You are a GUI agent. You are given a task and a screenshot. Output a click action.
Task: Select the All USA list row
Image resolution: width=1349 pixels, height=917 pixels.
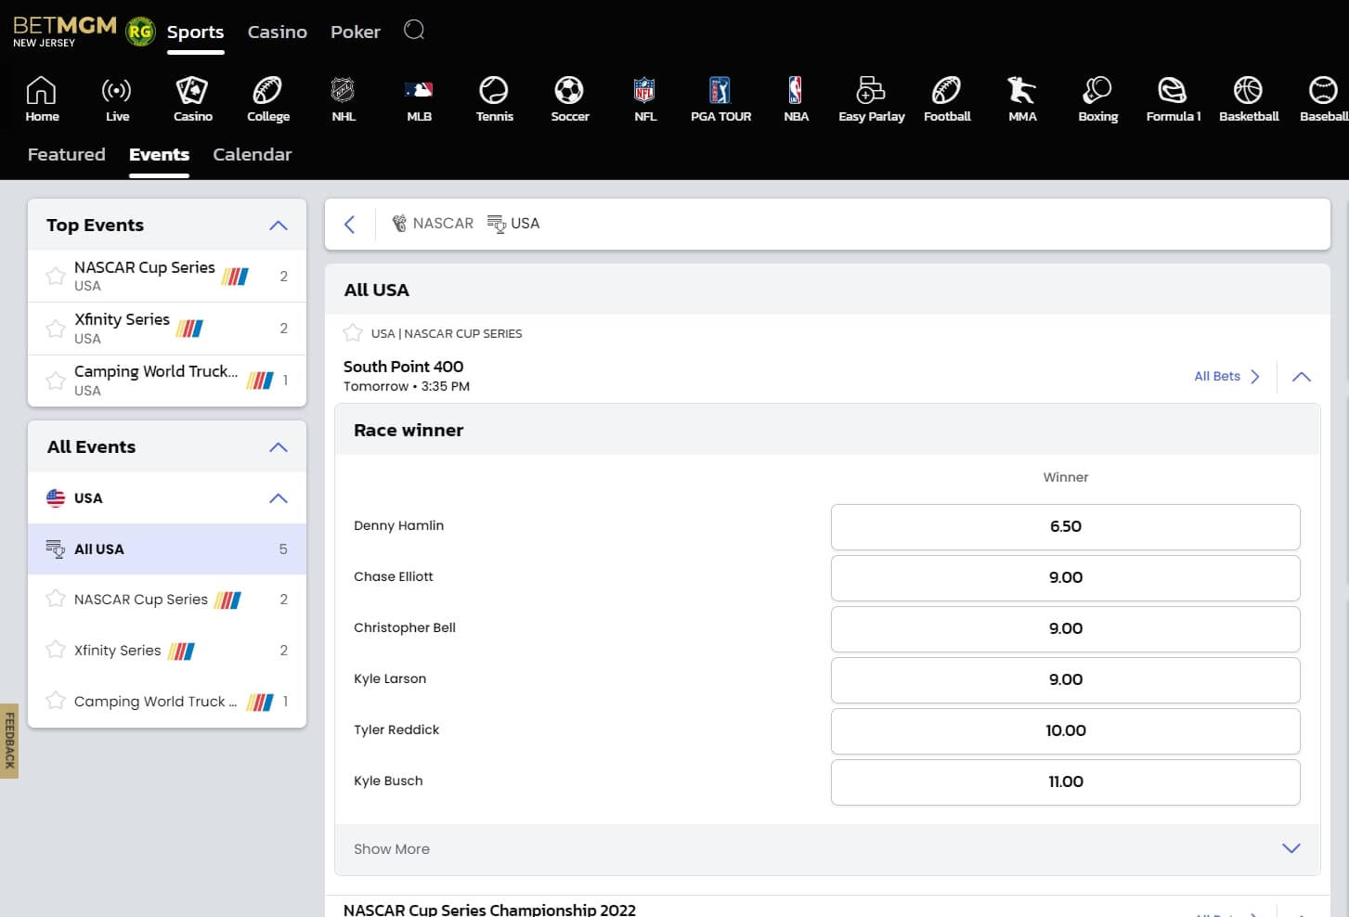167,549
